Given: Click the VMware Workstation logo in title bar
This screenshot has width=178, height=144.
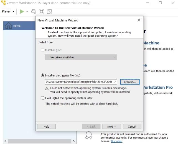Looking at the screenshot, I should (x=3, y=3).
